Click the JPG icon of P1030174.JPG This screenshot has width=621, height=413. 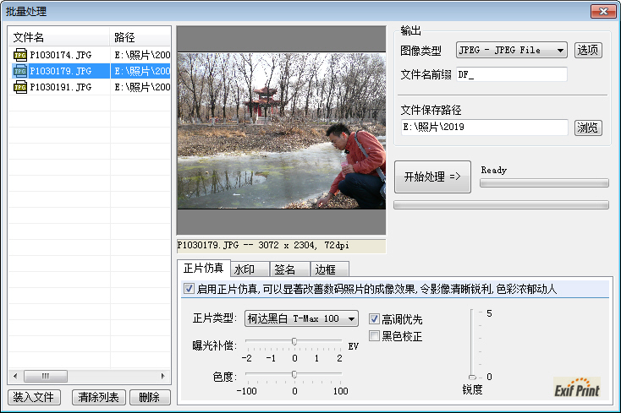tap(20, 55)
